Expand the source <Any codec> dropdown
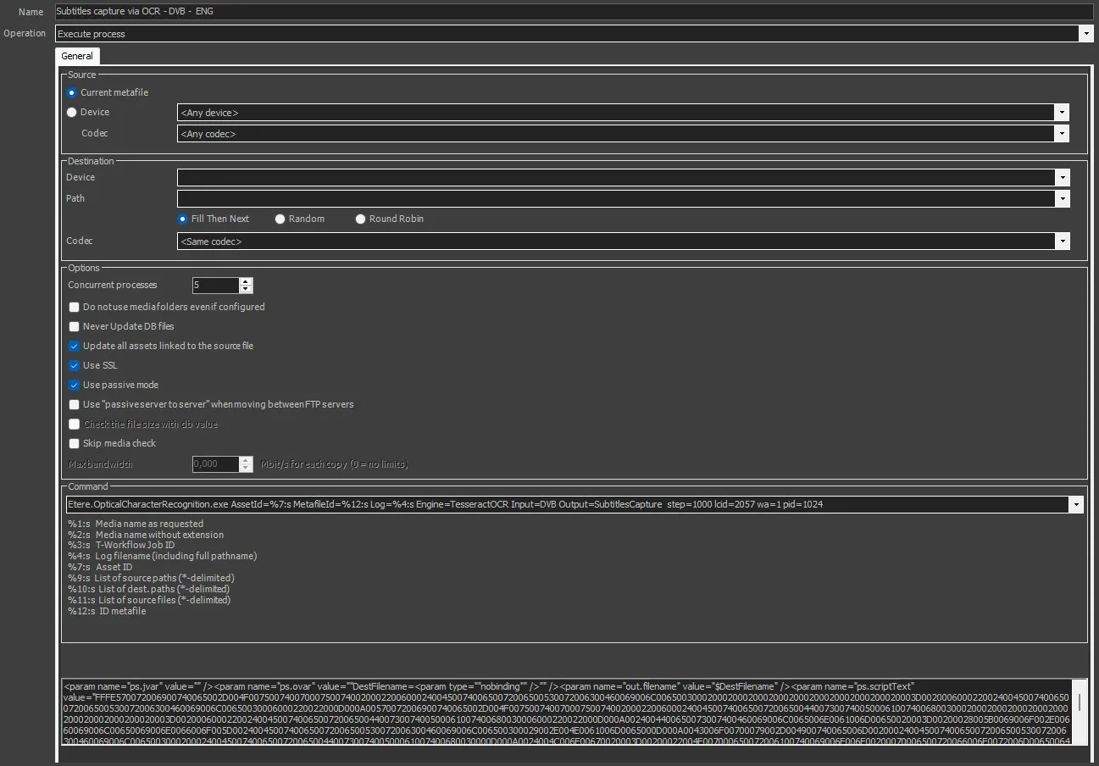This screenshot has height=766, width=1099. pyautogui.click(x=1061, y=134)
